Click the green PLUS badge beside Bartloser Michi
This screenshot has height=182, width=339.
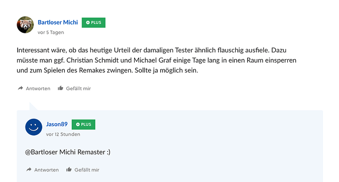(94, 23)
